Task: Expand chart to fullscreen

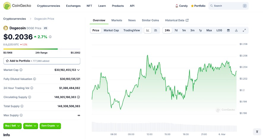Action: (244, 30)
